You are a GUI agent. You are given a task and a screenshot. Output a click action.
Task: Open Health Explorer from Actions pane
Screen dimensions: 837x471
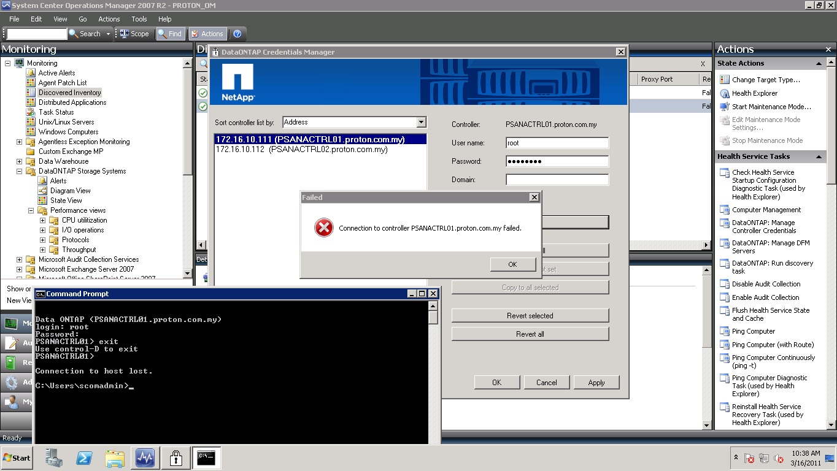point(754,93)
